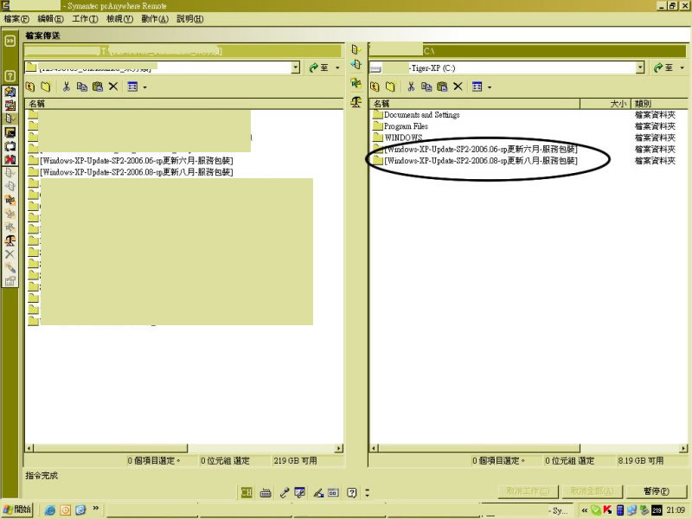Expand the right pane view mode dropdown arrow

click(490, 87)
